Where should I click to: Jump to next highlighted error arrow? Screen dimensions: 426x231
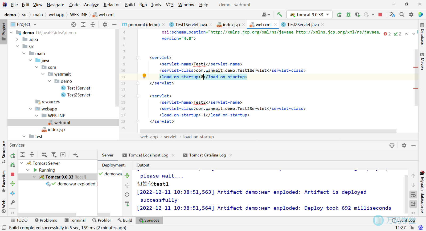[414, 34]
